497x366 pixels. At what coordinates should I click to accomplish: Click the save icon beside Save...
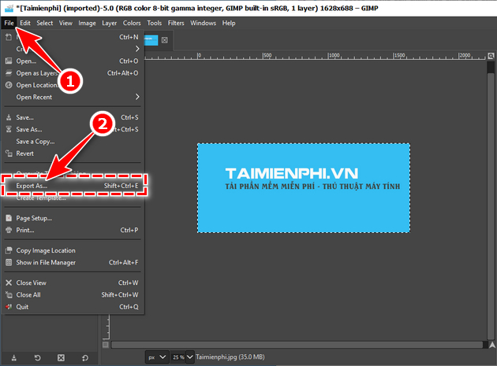(9, 117)
